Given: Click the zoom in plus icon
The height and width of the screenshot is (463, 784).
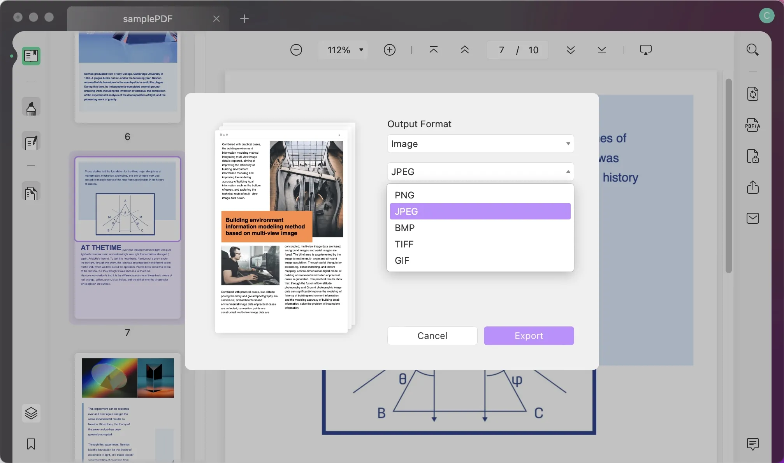Looking at the screenshot, I should pyautogui.click(x=389, y=50).
